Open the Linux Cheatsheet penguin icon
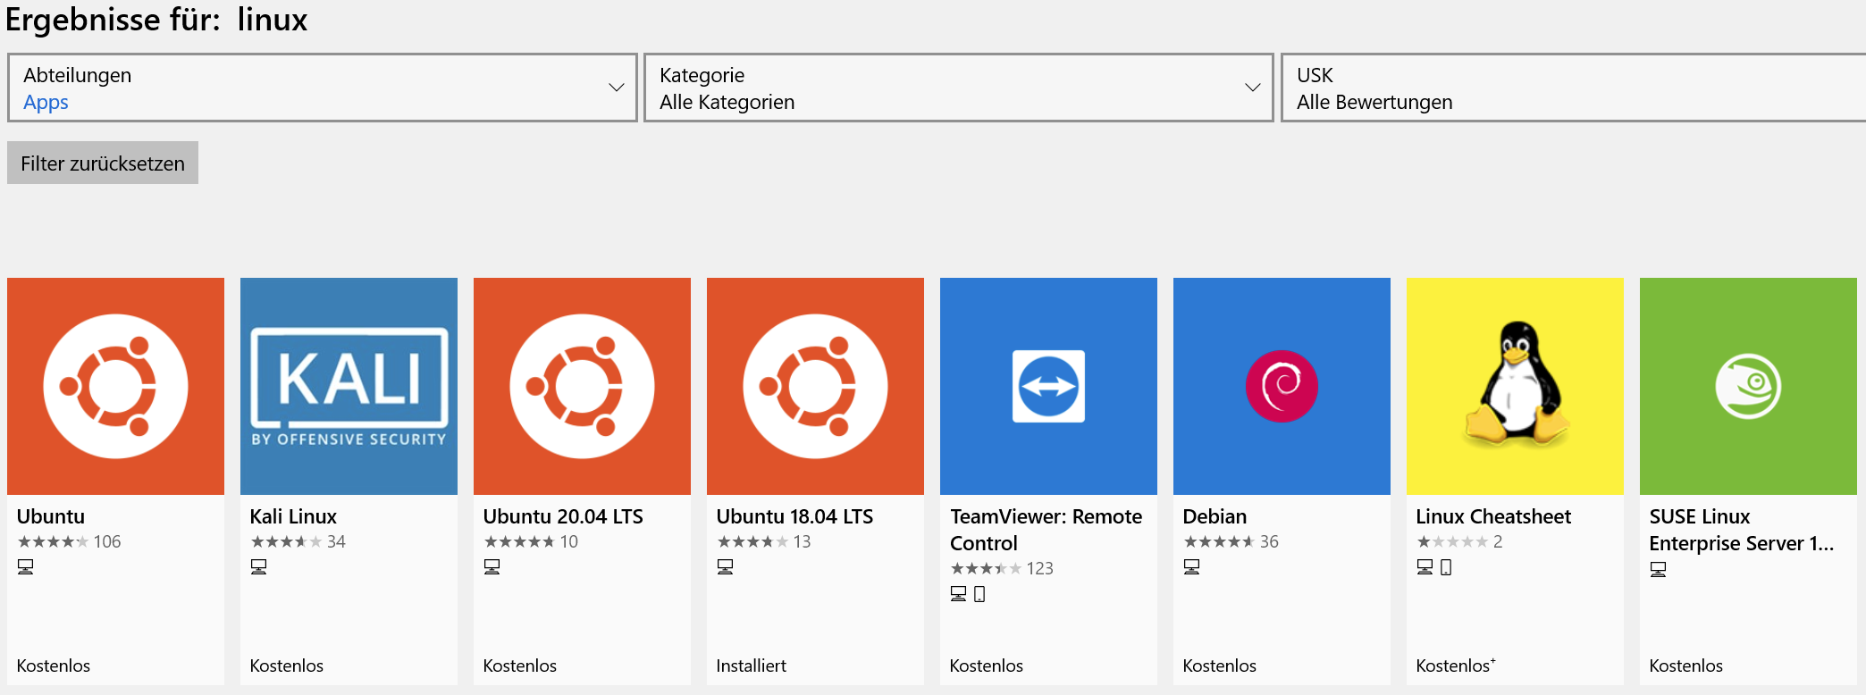Image resolution: width=1866 pixels, height=695 pixels. pos(1515,386)
